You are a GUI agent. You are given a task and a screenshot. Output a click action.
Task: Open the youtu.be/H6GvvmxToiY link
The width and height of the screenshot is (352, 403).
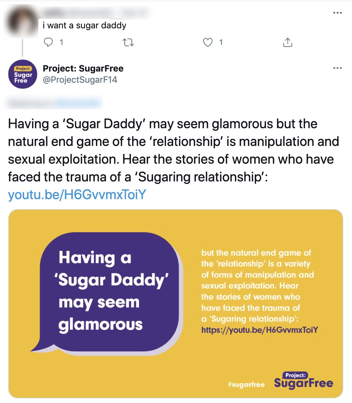(77, 195)
